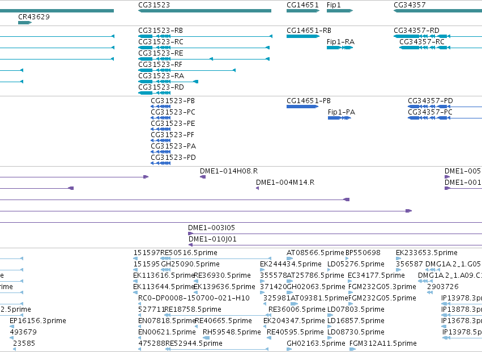Click transcript CG31523-RA label
482x352 pixels.
161,76
